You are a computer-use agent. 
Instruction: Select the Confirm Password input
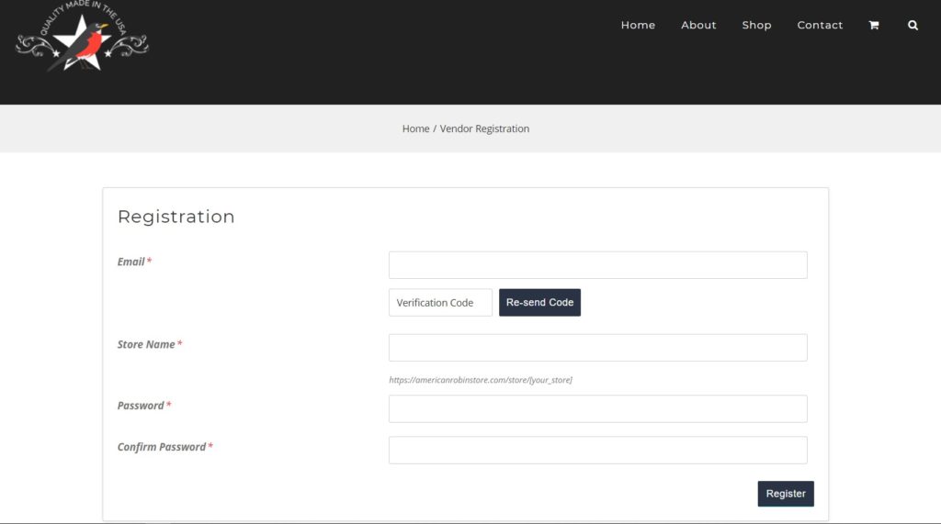click(x=597, y=451)
